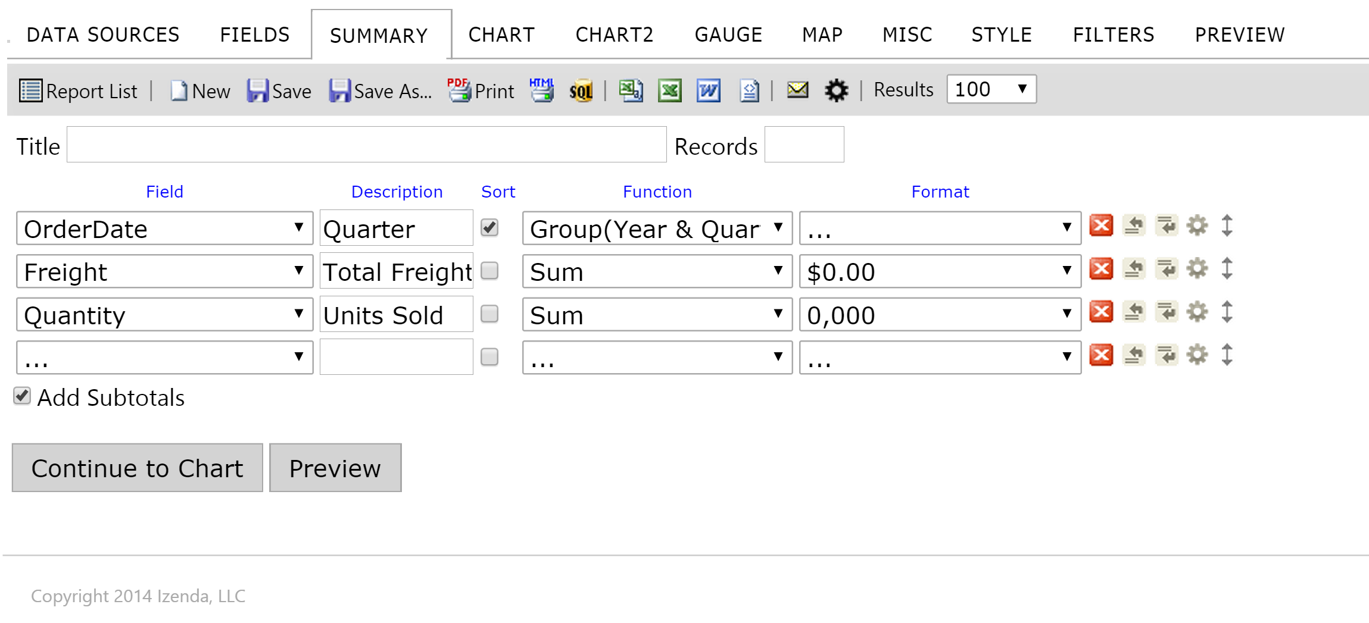Screen dimensions: 1369x623
Task: Export report as XML document
Action: click(749, 90)
